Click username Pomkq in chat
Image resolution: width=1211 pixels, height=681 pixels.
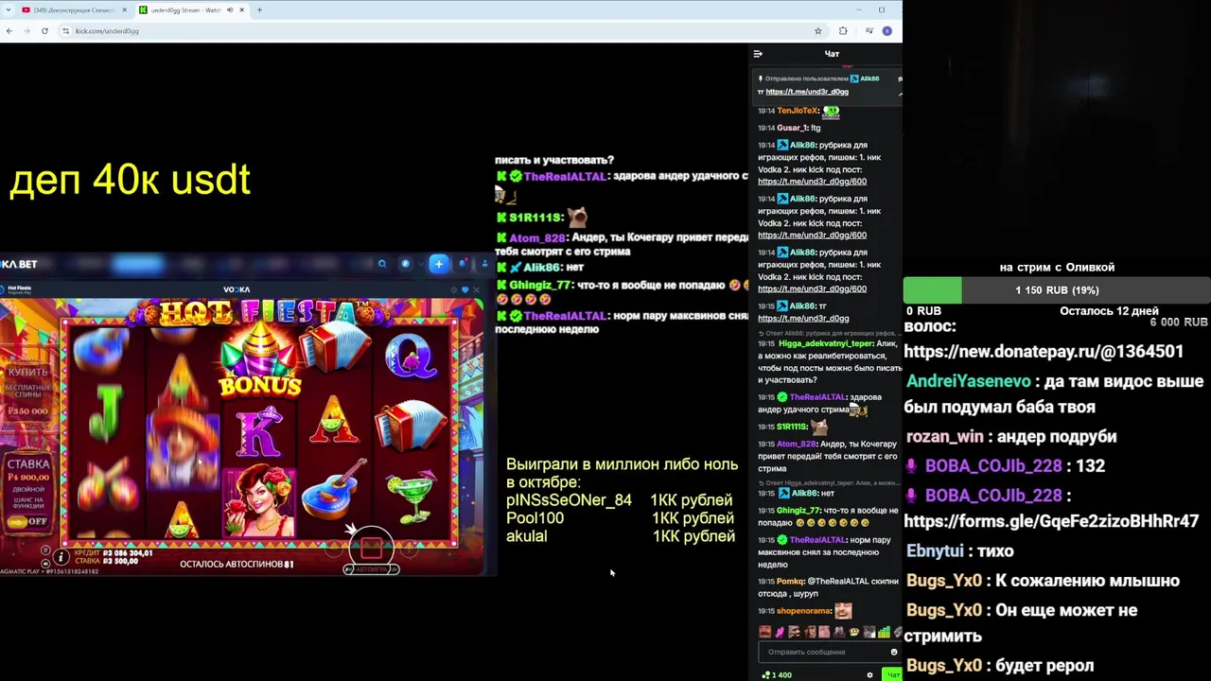(x=790, y=581)
